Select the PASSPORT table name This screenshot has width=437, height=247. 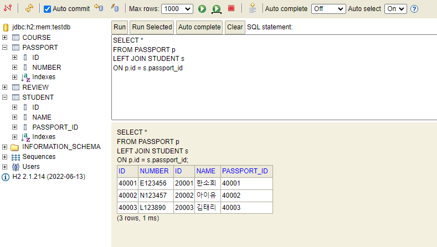click(x=40, y=48)
